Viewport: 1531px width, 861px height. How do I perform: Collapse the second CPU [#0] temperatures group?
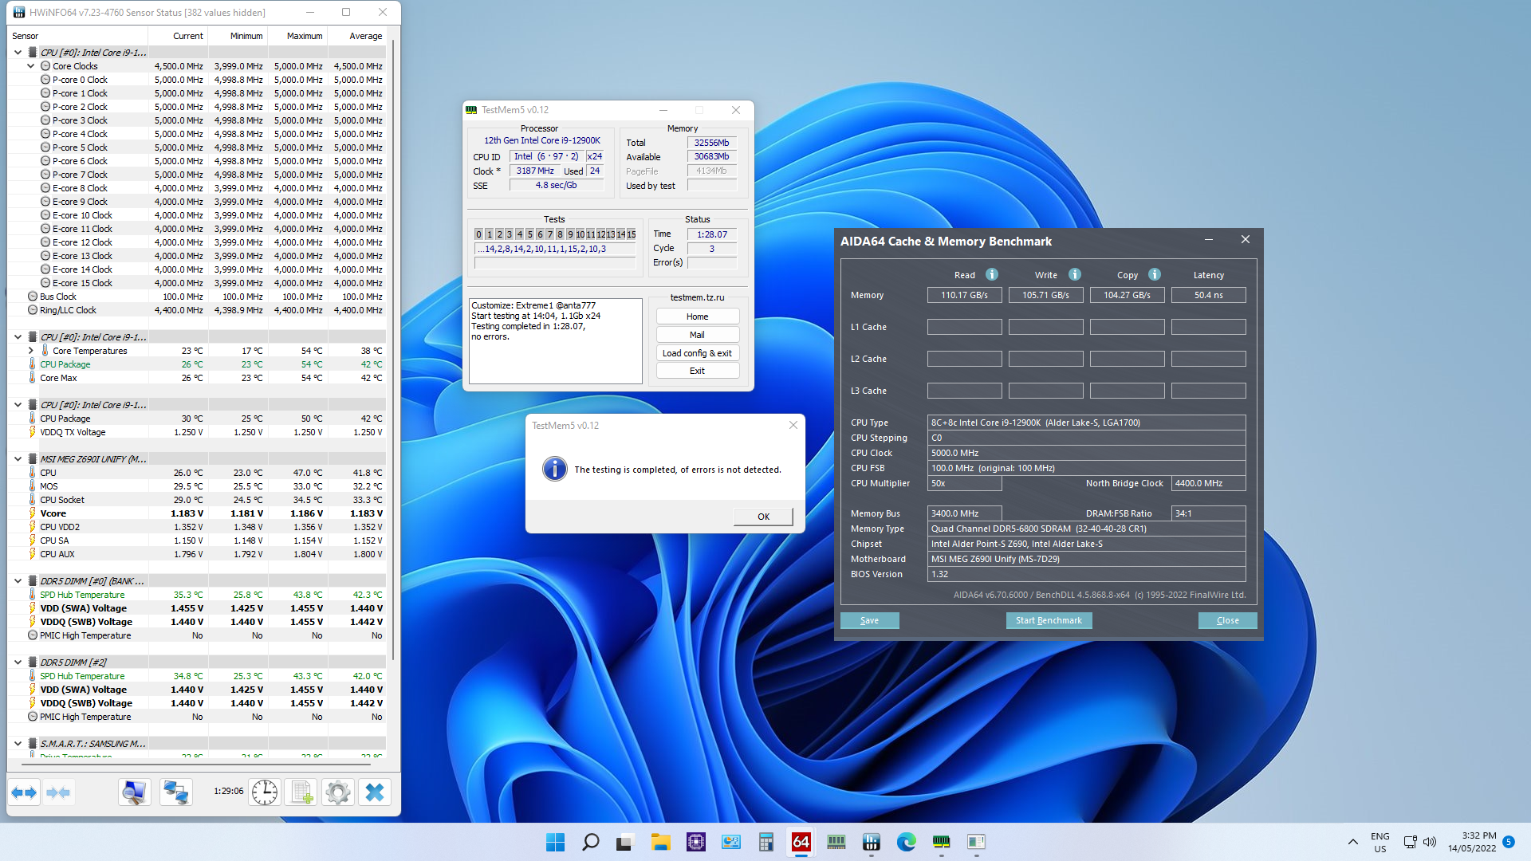tap(18, 337)
